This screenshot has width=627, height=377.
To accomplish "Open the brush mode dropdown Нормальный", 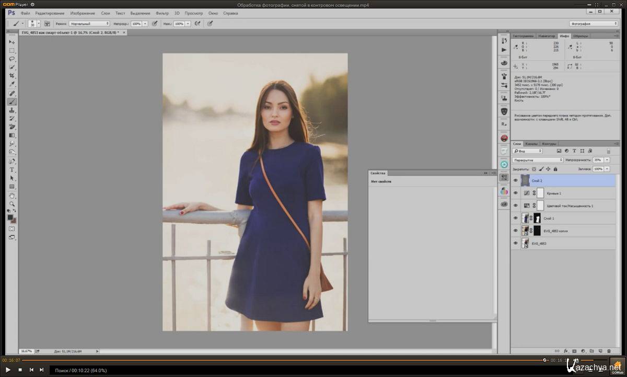I will click(89, 24).
